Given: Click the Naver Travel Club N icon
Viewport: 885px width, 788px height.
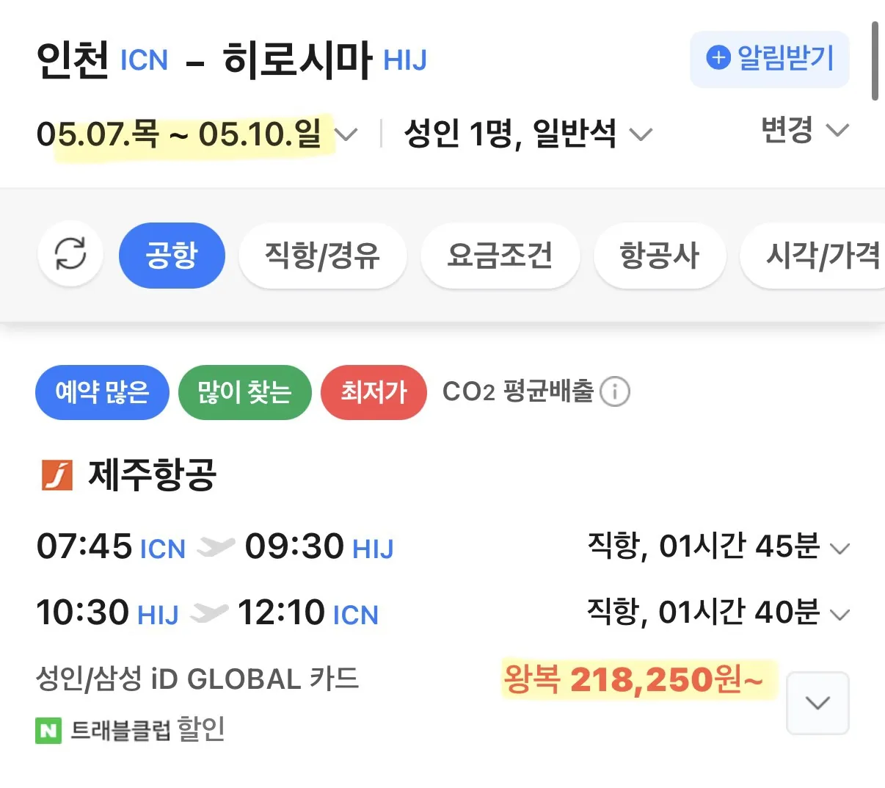Looking at the screenshot, I should 48,730.
